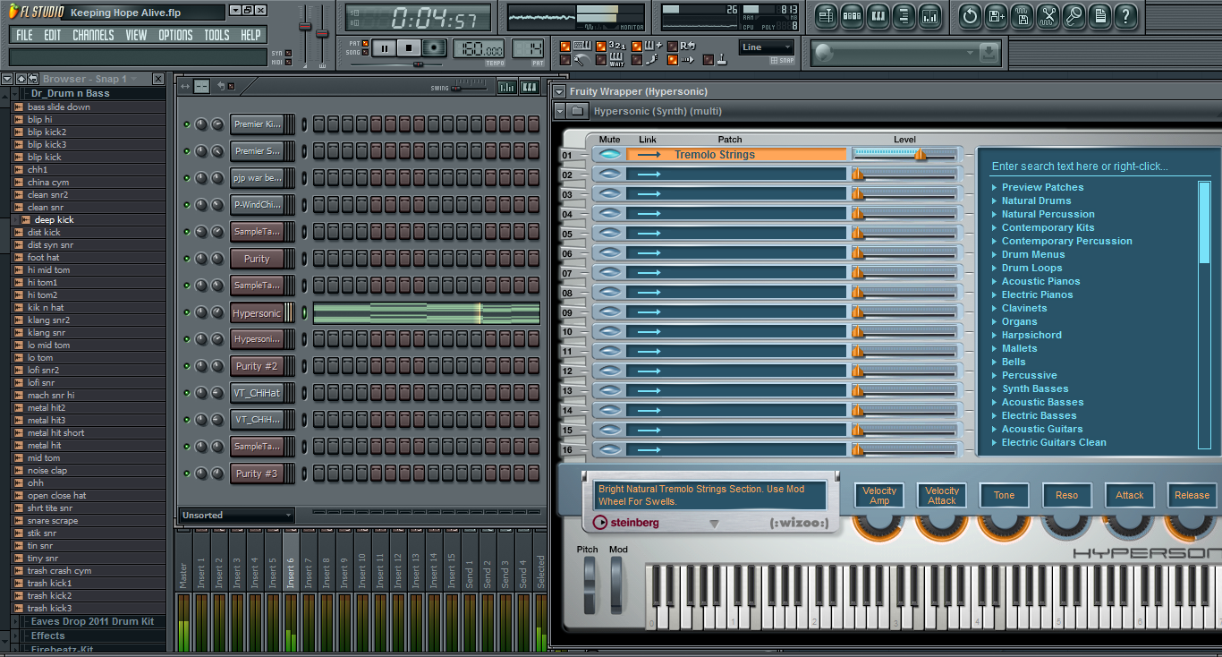The image size is (1222, 657).
Task: Open the piano roll icon
Action: [x=878, y=15]
